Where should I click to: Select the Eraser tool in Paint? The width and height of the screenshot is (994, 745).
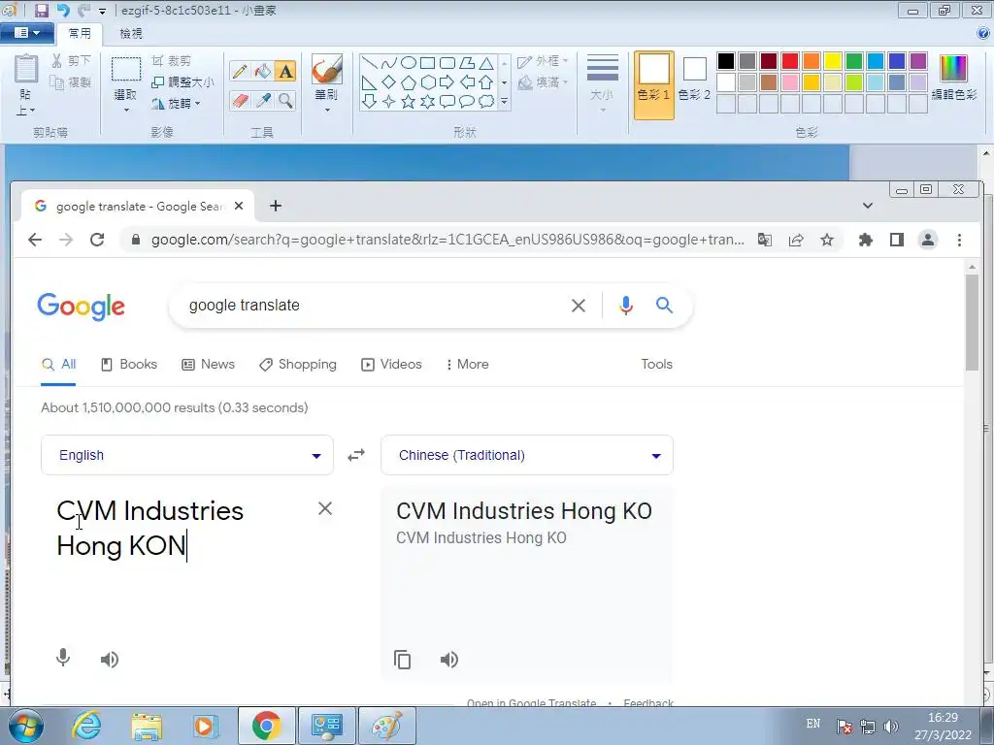pyautogui.click(x=240, y=100)
